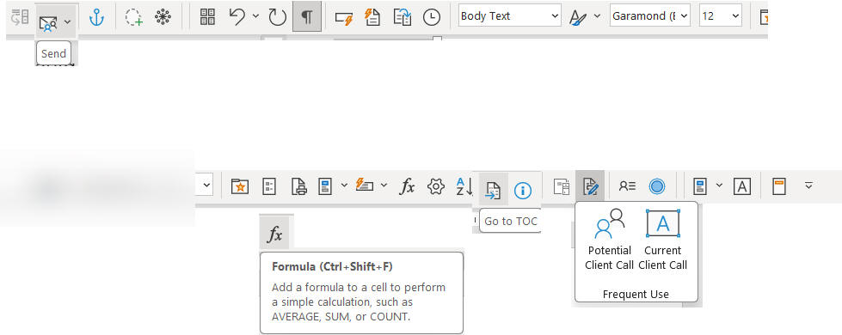Click the Sort A to Z icon

(464, 186)
